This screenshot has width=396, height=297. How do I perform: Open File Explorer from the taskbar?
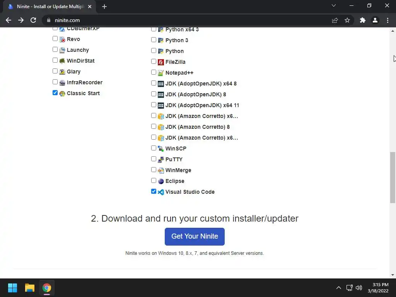(29, 288)
